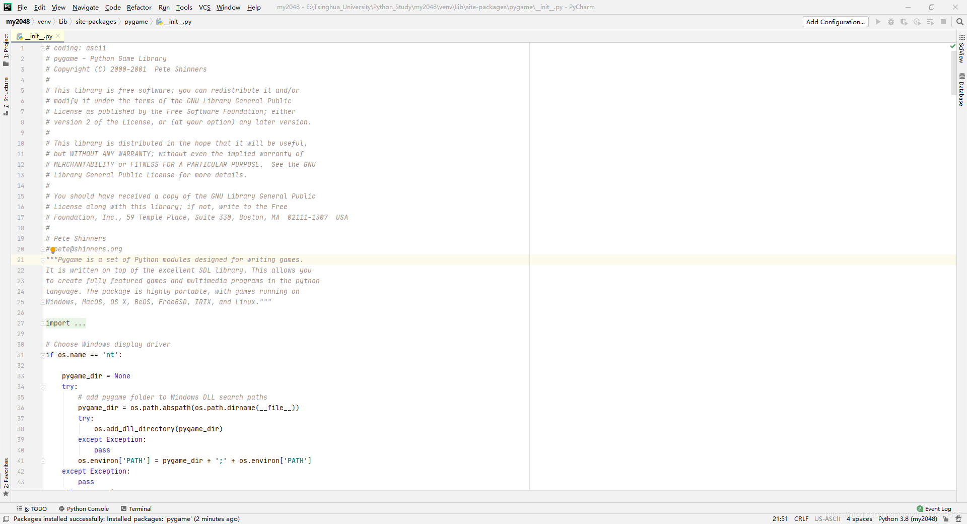The width and height of the screenshot is (967, 524).
Task: Toggle the read-only lock icon in status bar
Action: [946, 519]
